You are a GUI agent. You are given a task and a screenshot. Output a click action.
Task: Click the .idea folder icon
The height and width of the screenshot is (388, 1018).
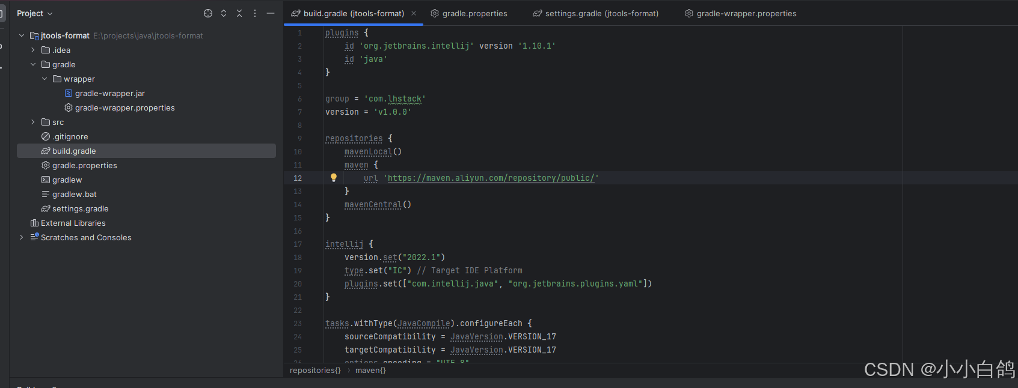[x=46, y=50]
